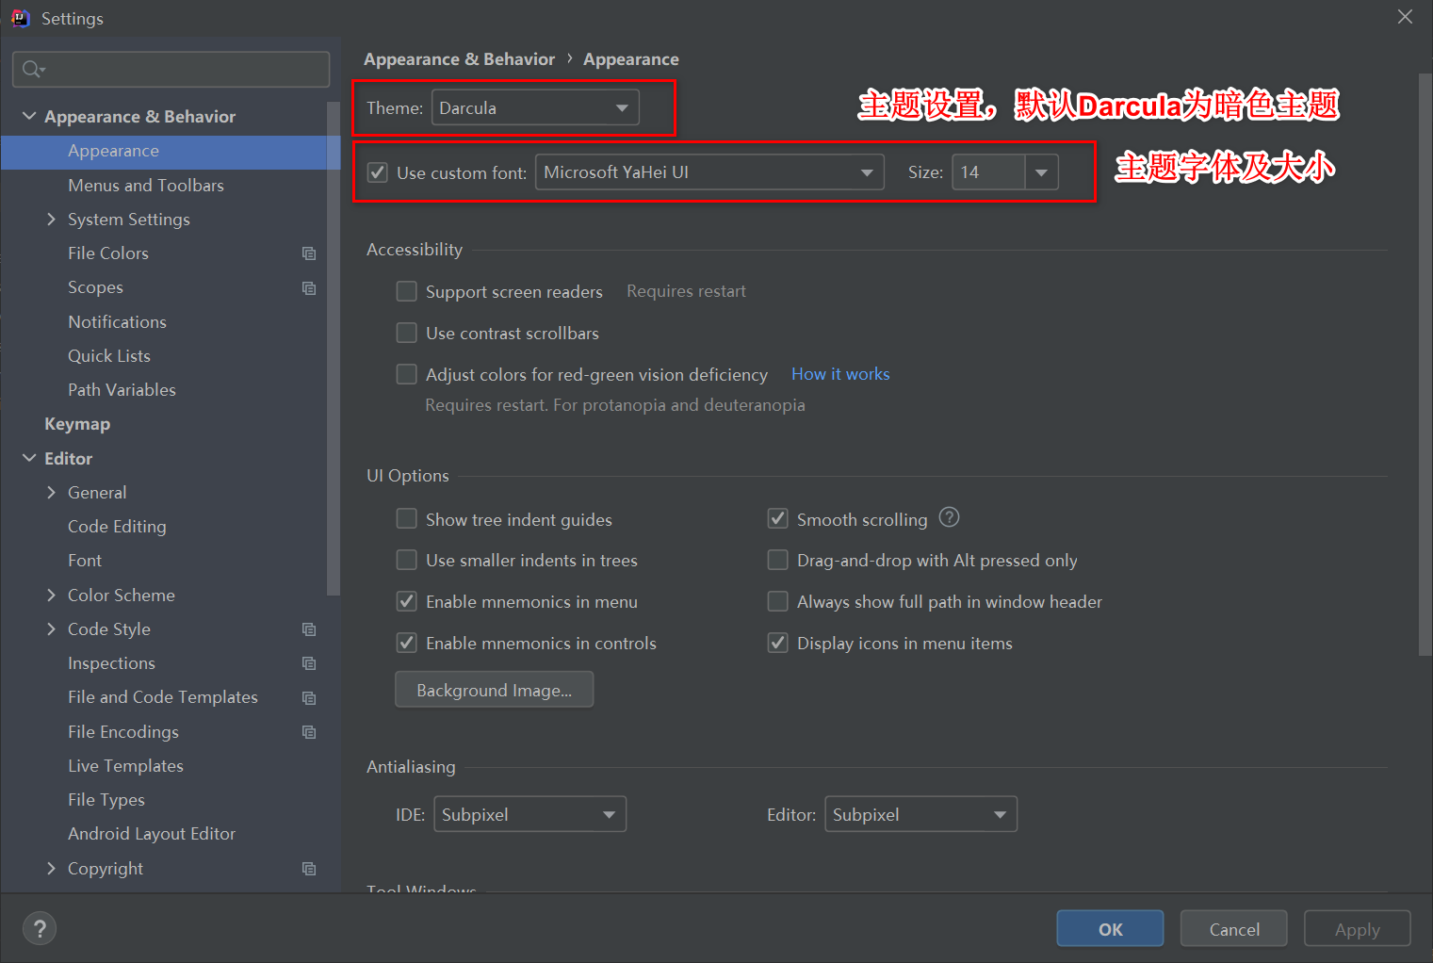Click the sharing icon next to Inspections
1433x963 pixels.
pos(309,662)
